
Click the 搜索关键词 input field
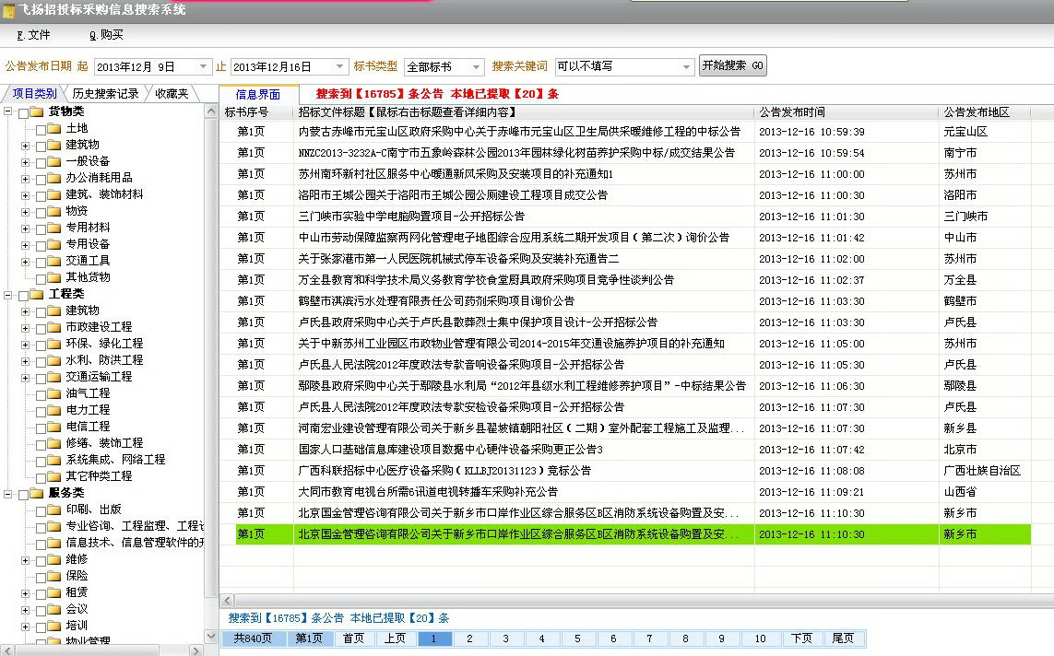click(x=617, y=66)
